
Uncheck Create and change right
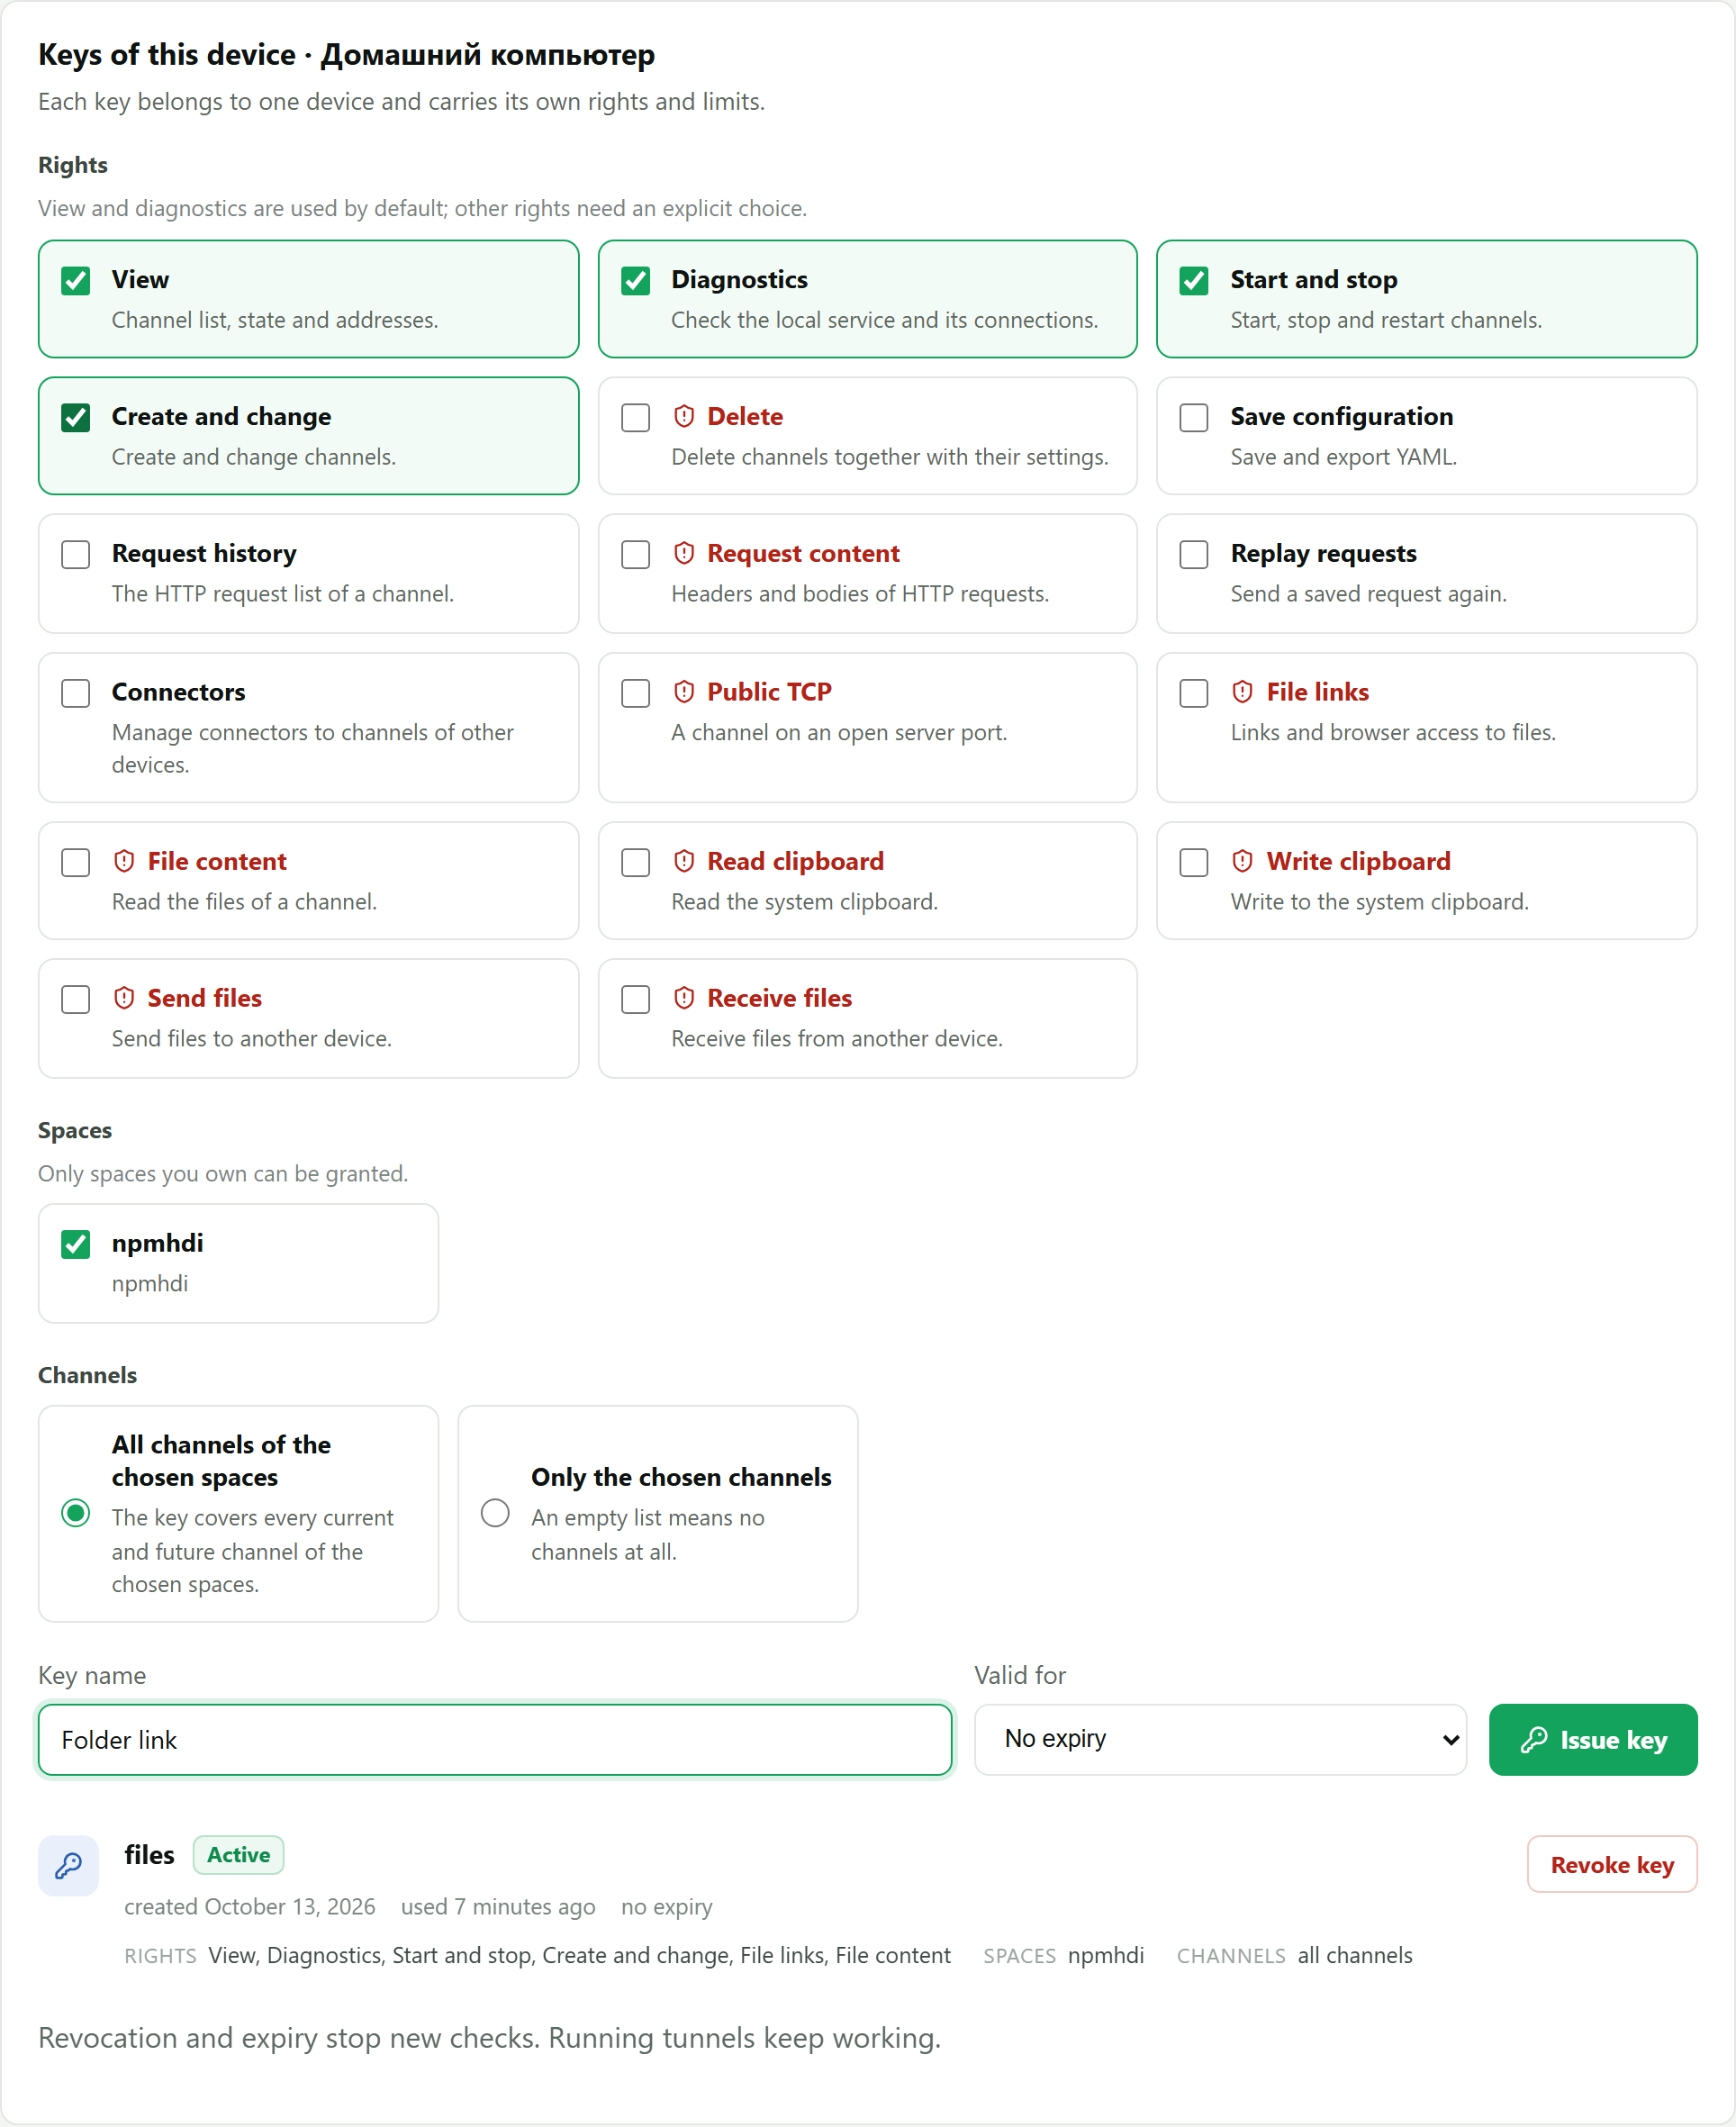point(76,417)
